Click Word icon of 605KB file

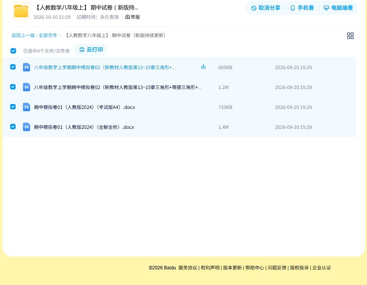coord(27,67)
